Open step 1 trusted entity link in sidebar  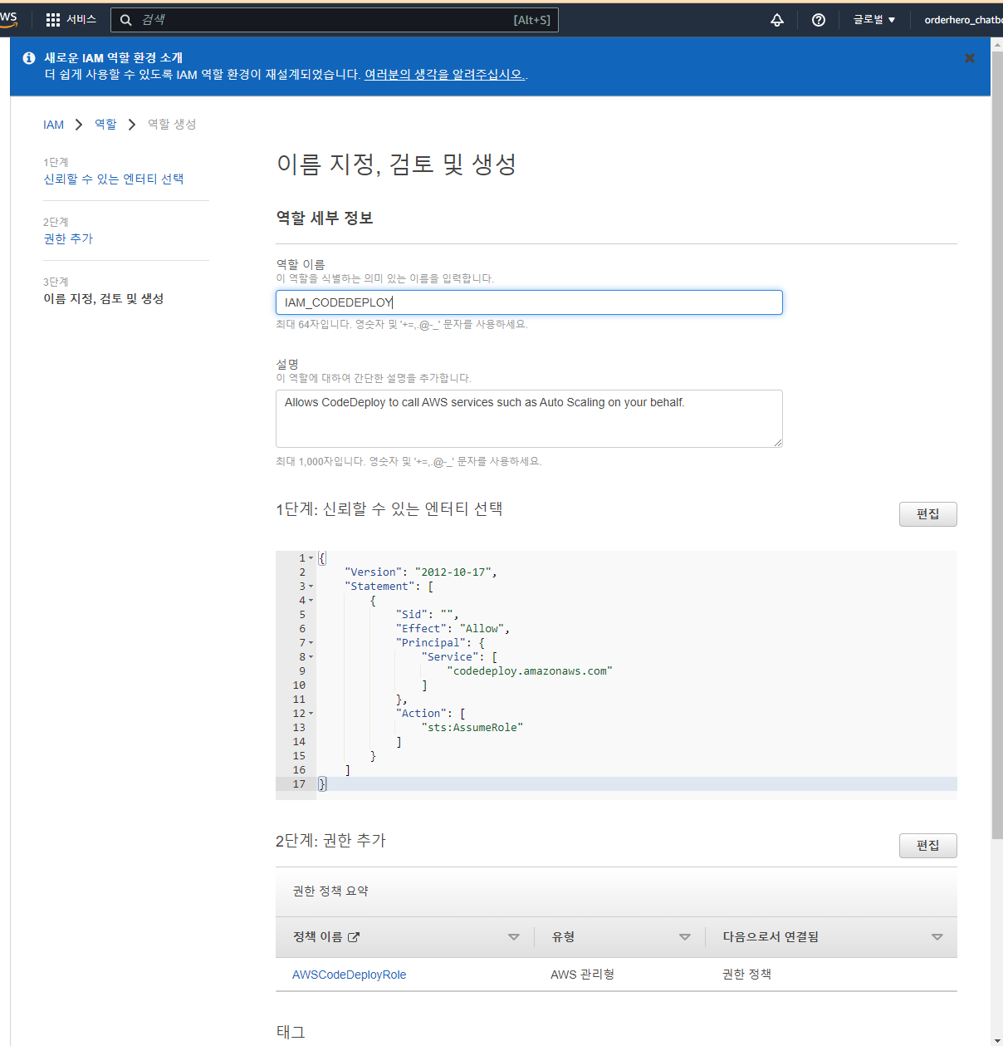pos(114,179)
